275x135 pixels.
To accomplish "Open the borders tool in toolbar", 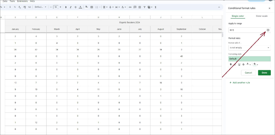I will pyautogui.click(x=92, y=7).
